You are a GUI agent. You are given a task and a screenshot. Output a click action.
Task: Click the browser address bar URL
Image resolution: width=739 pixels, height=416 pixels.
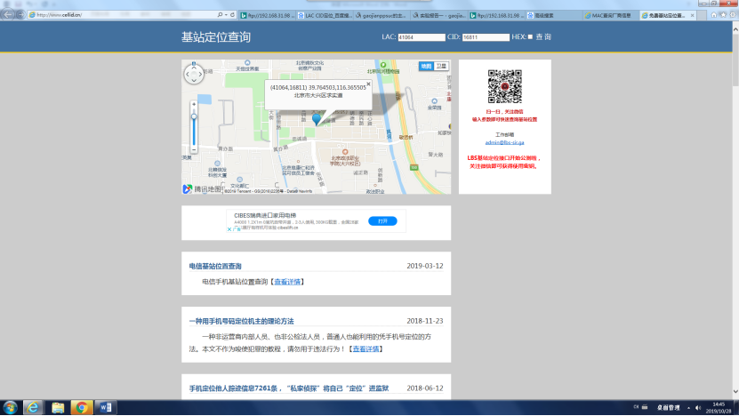click(60, 15)
